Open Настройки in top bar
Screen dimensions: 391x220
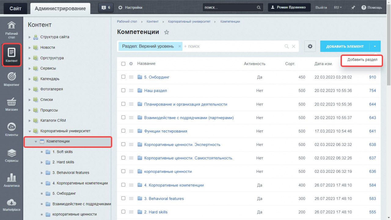[130, 7]
